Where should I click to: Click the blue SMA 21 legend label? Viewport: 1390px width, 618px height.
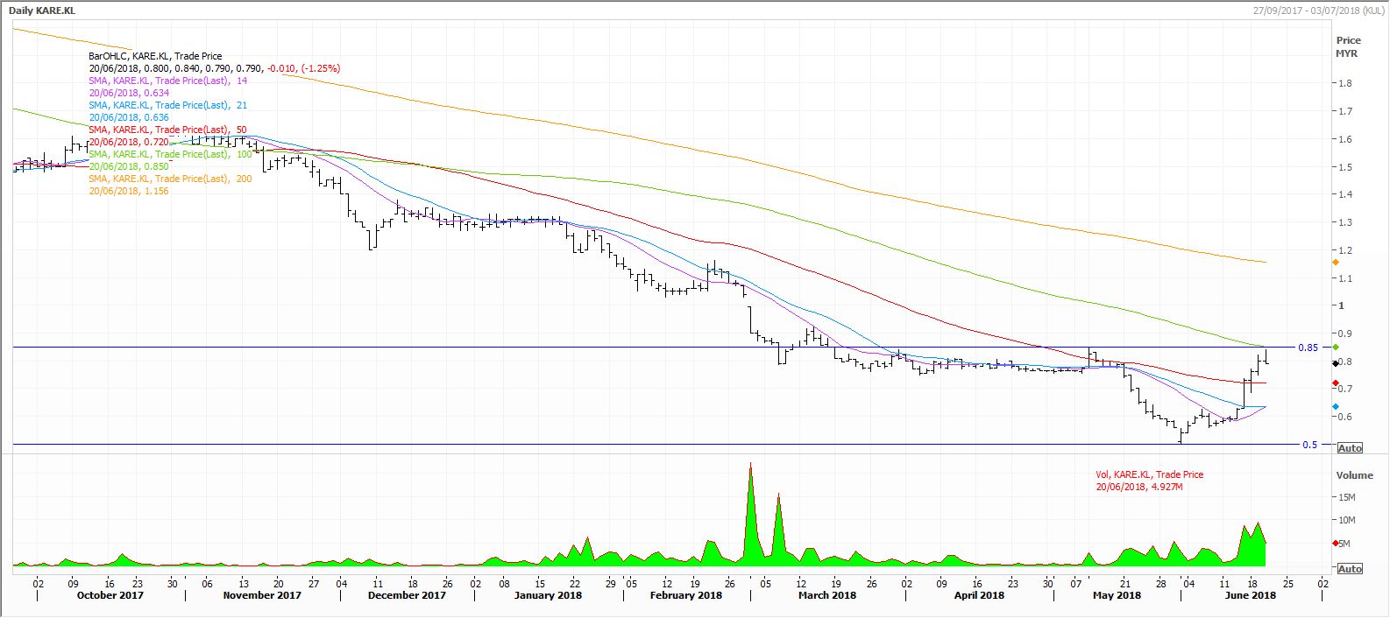click(x=168, y=105)
